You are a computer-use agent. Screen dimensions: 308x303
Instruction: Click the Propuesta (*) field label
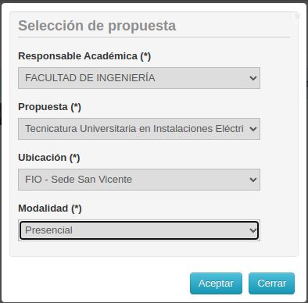pos(49,107)
